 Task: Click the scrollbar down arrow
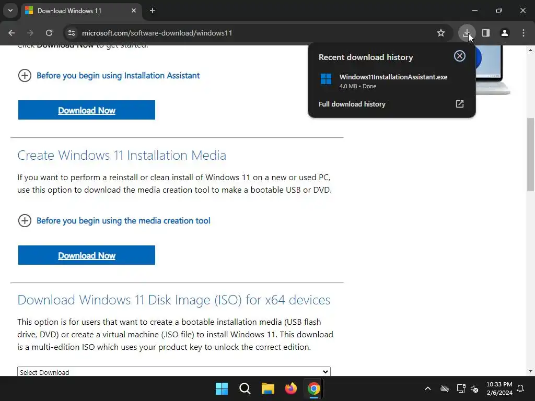(531, 371)
